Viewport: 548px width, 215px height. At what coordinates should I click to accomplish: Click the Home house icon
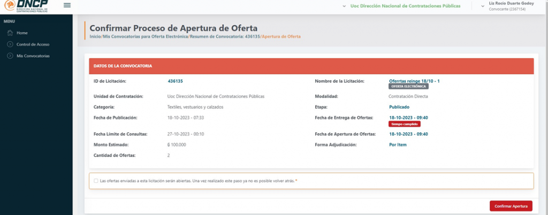click(10, 33)
